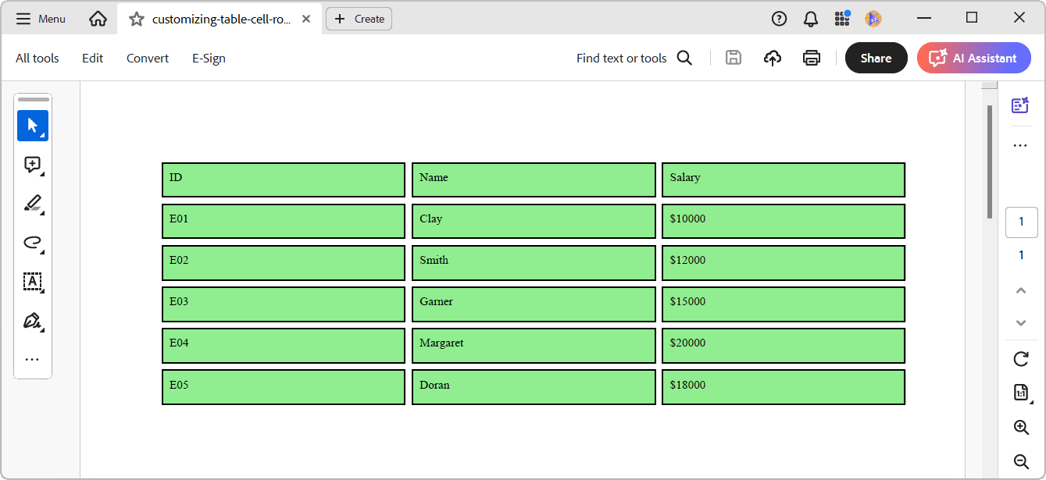Open right panel more options ellipsis

(1020, 146)
